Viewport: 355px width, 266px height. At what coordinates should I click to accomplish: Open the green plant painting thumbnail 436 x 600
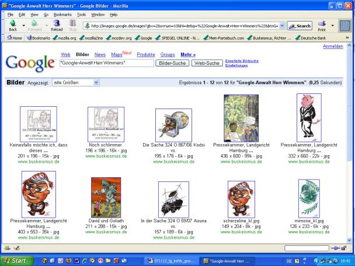(241, 118)
